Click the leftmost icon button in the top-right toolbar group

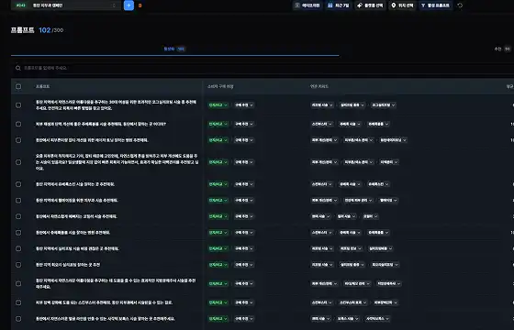(x=307, y=5)
